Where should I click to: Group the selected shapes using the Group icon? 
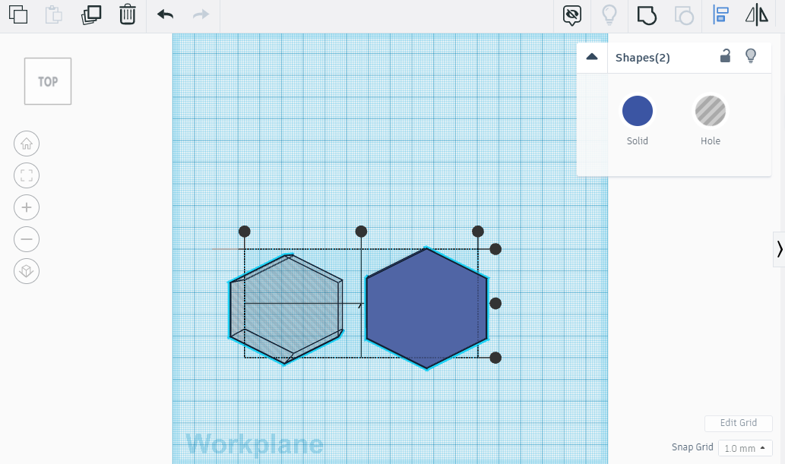(647, 15)
